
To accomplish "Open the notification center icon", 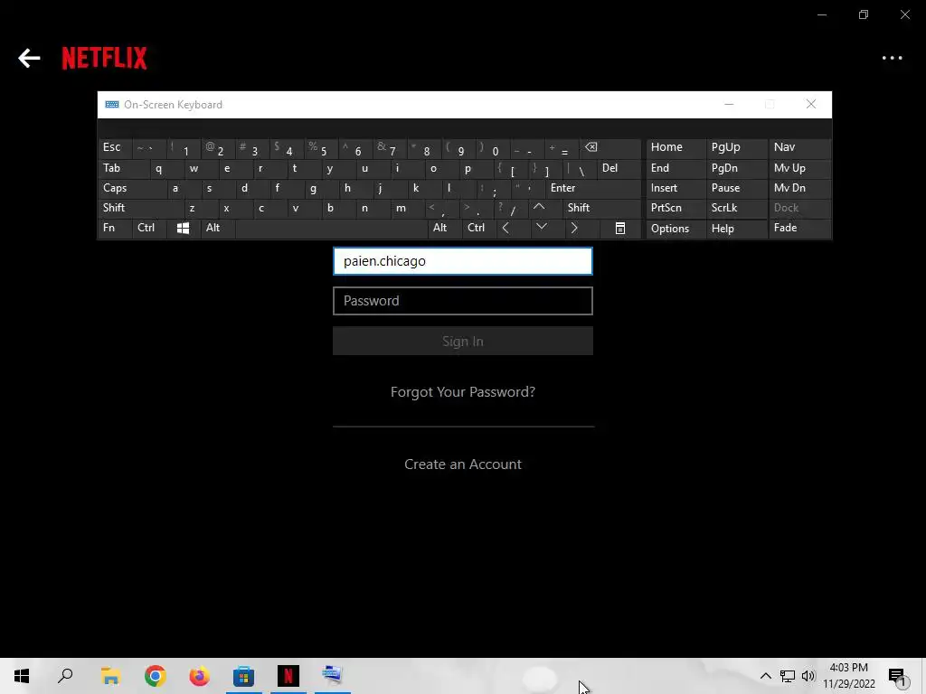I will pos(898,676).
